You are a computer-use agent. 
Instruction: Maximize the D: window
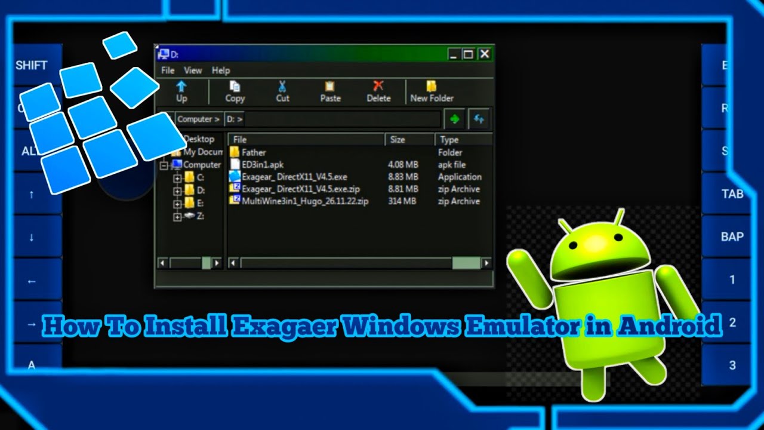coord(469,54)
